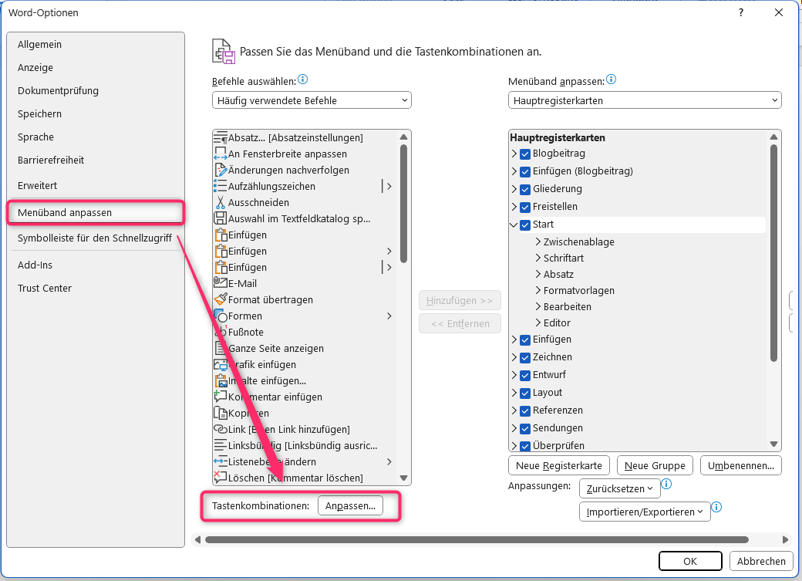802x581 pixels.
Task: Click the Format übertragen paintbrush icon
Action: (x=221, y=299)
